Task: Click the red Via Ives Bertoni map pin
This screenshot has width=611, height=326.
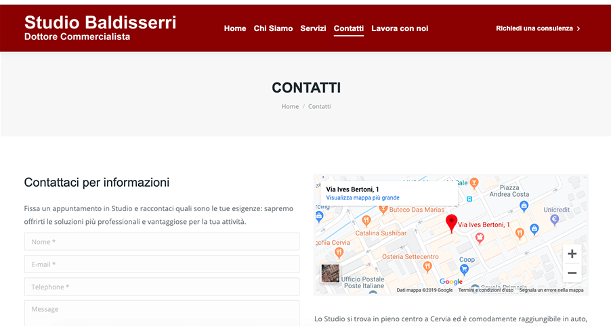Action: [x=451, y=224]
